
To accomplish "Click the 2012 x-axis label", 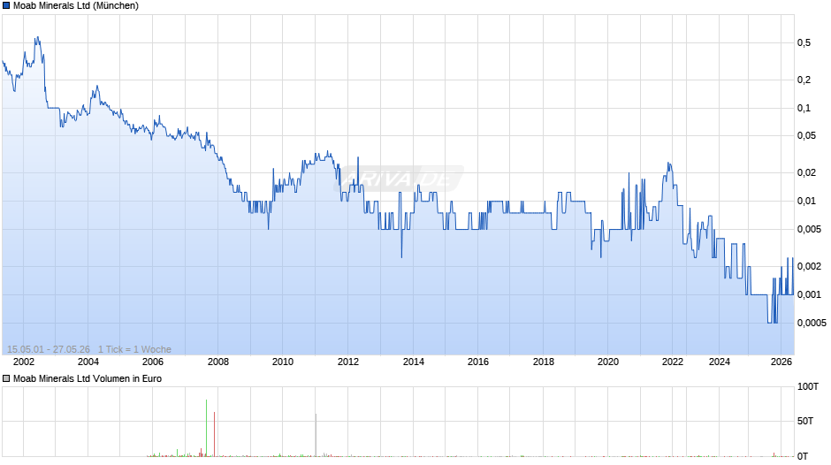I will click(x=347, y=362).
